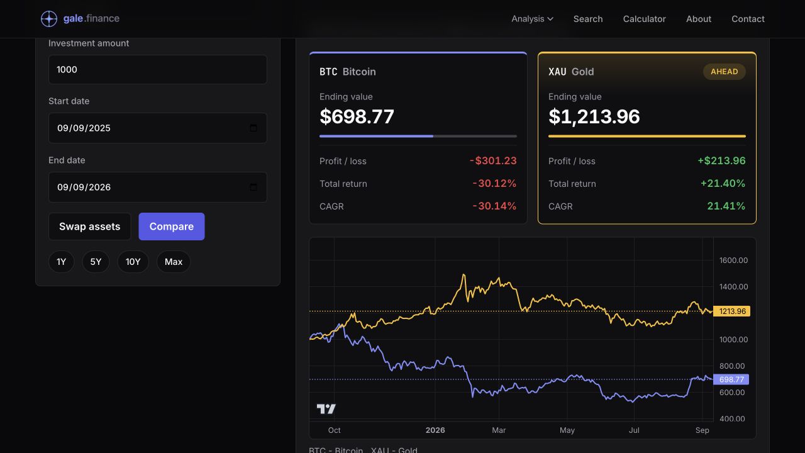Open the About page

(699, 19)
